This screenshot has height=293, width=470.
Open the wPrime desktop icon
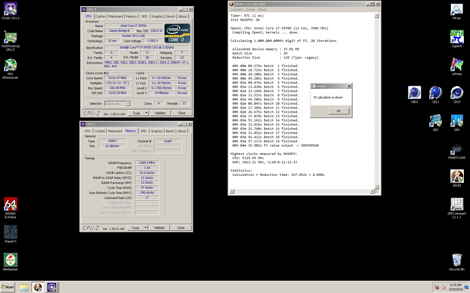coord(457,67)
